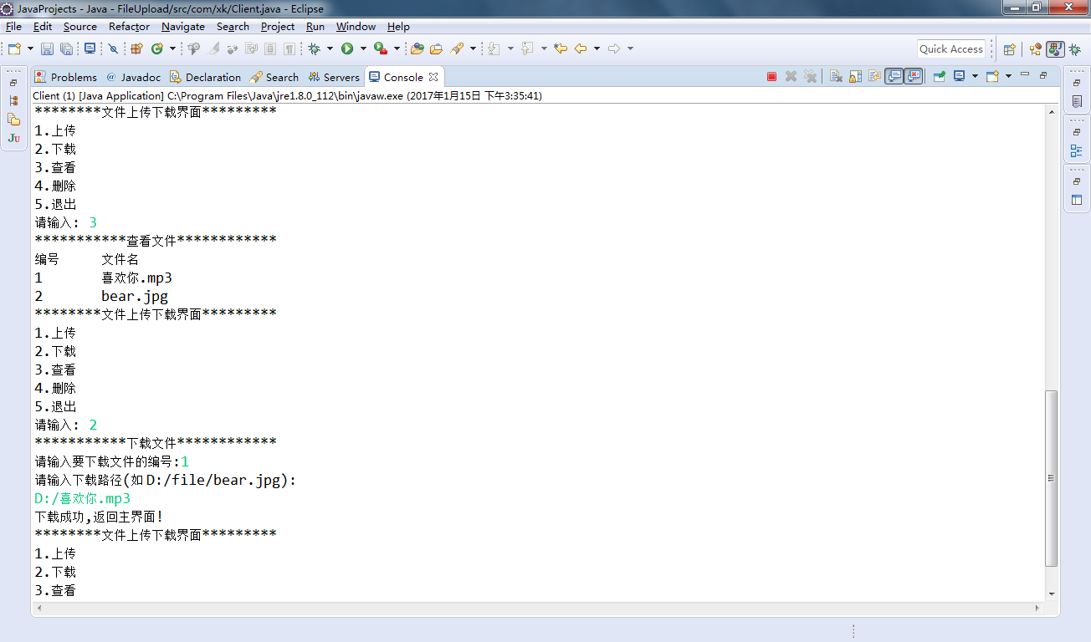
Task: Toggle Scroll Lock in the console
Action: (x=855, y=77)
